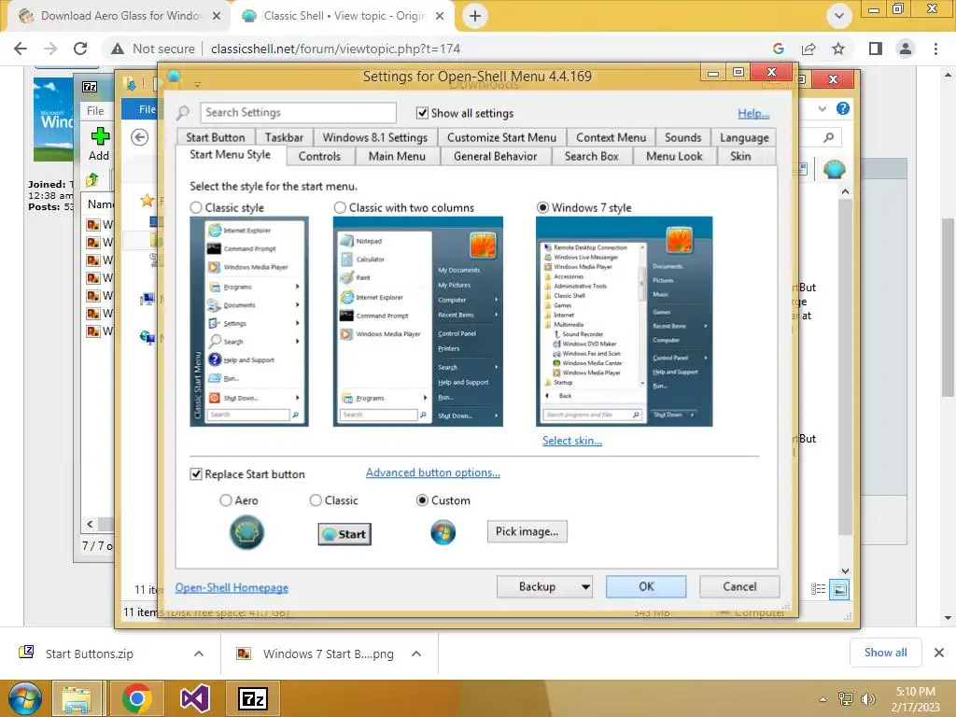Show hidden system tray icons

(822, 699)
